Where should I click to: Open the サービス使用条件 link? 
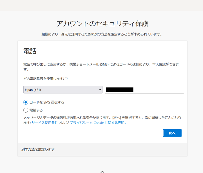pos(45,123)
